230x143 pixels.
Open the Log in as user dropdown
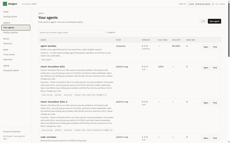click(x=200, y=4)
